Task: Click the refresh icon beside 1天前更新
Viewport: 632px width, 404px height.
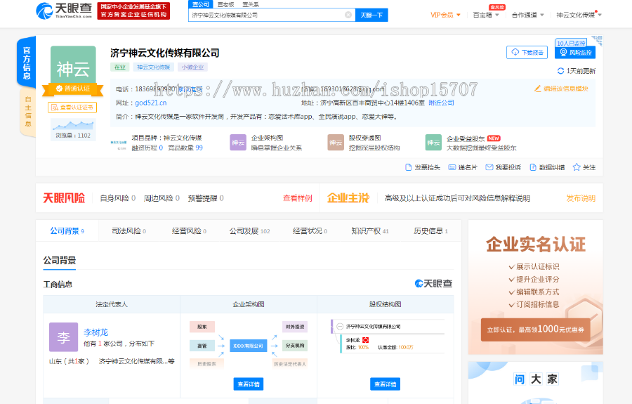Action: [560, 71]
